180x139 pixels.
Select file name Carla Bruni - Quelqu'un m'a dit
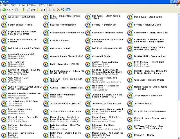(x=151, y=33)
